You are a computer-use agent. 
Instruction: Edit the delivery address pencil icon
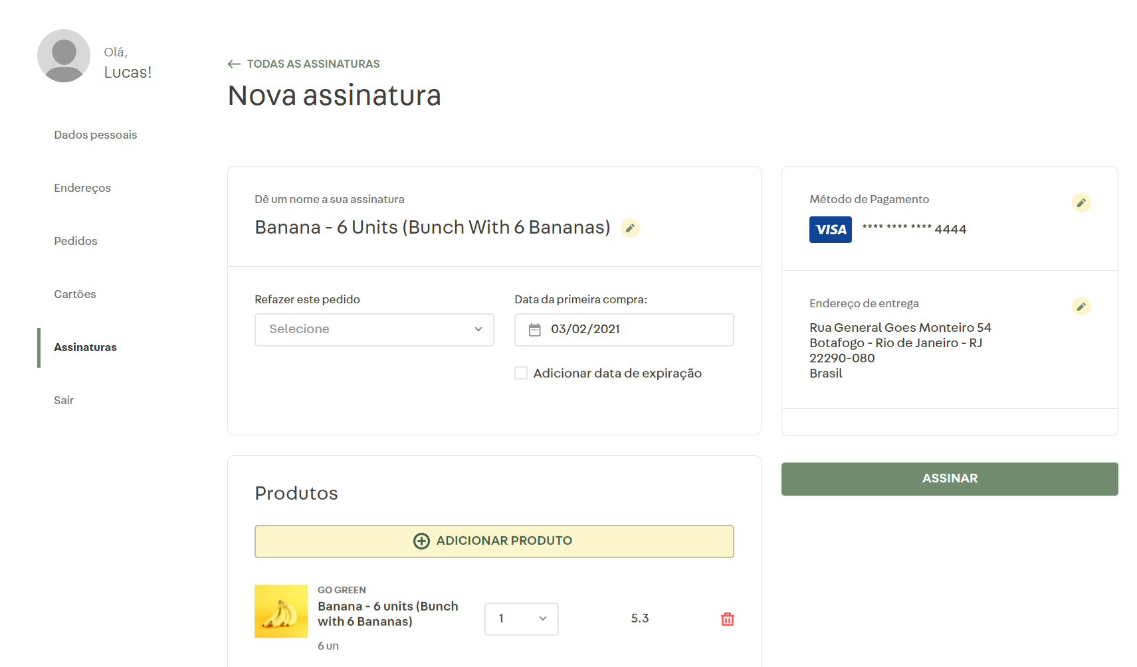[x=1081, y=307]
